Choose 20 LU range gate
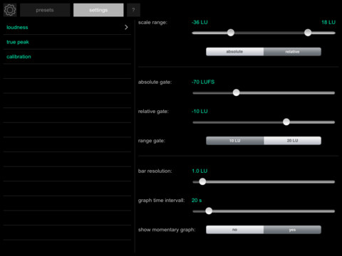Viewport: 342px width, 256px height. pos(292,141)
